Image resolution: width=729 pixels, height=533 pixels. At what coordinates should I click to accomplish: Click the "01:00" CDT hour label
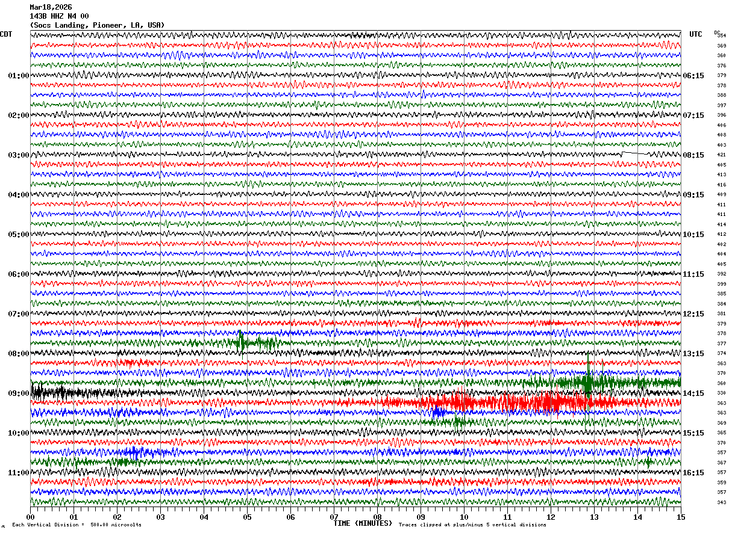tap(19, 76)
